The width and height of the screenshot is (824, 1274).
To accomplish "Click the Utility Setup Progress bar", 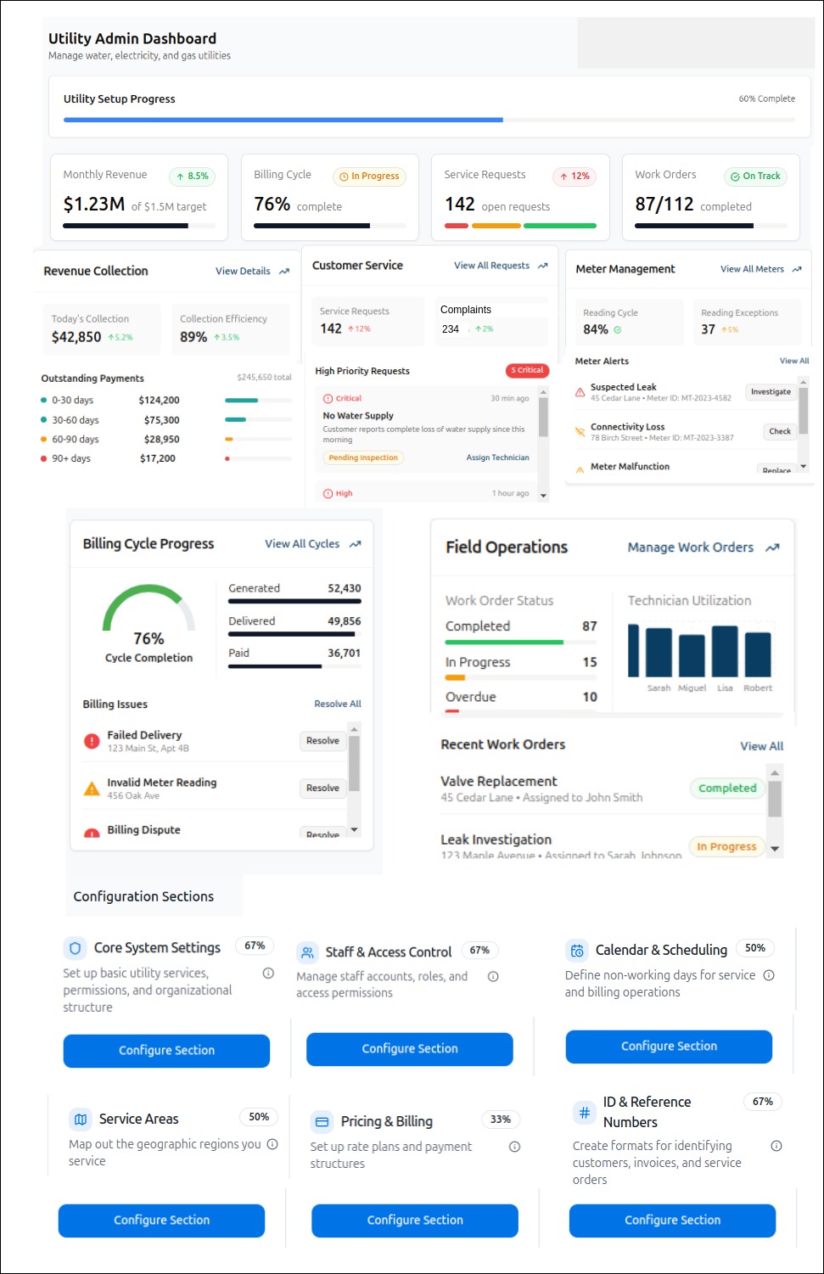I will [429, 120].
